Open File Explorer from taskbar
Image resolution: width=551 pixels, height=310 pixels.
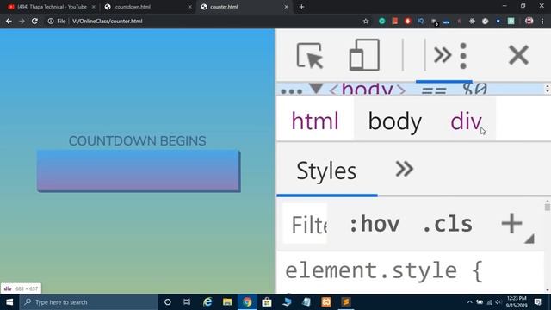coord(227,302)
